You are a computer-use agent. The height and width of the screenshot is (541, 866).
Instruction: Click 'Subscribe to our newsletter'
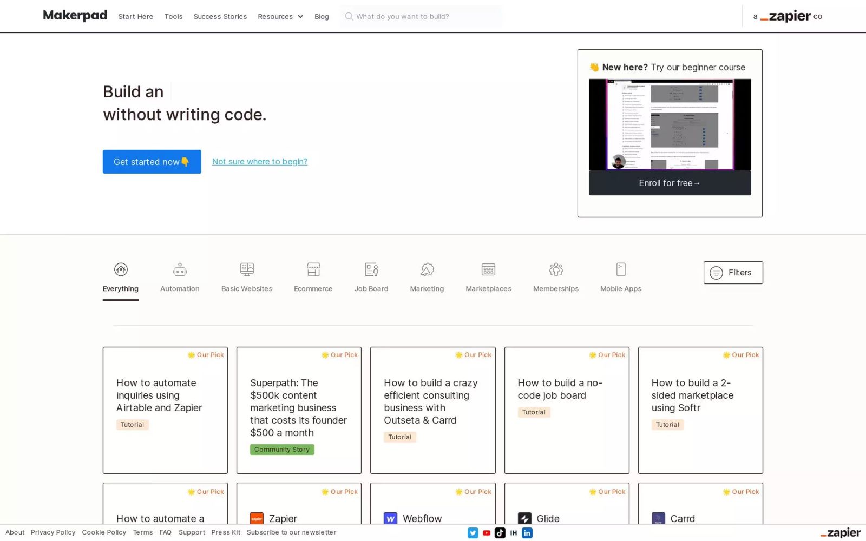292,532
